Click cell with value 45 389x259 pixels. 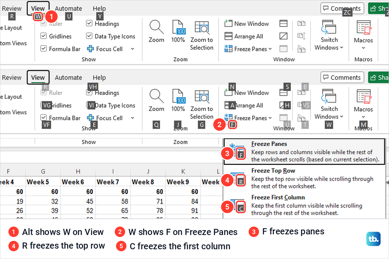pyautogui.click(x=78, y=202)
